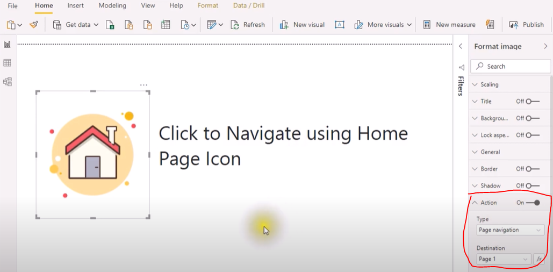Collapse Format image pane with right chevron
This screenshot has width=553, height=272.
click(x=545, y=47)
